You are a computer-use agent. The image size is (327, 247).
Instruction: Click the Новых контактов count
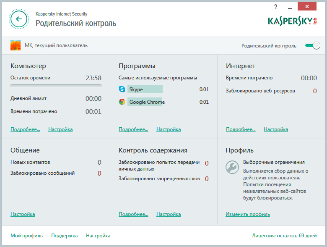[99, 163]
